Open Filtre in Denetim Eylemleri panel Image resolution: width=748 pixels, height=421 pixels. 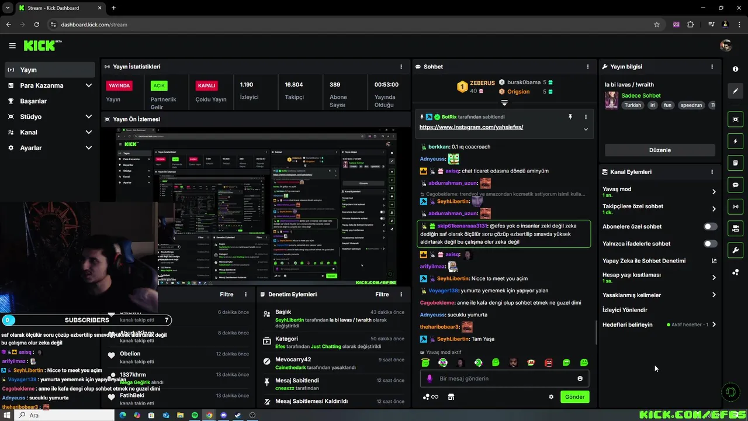[x=382, y=295]
